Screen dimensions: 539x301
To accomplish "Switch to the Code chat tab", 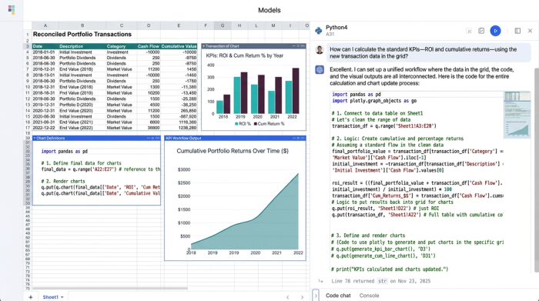I will [338, 296].
